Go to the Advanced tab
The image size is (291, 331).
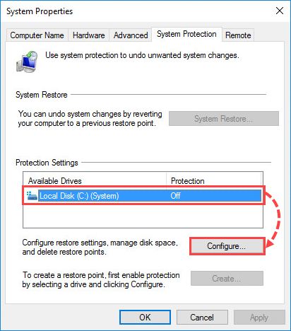pyautogui.click(x=131, y=35)
